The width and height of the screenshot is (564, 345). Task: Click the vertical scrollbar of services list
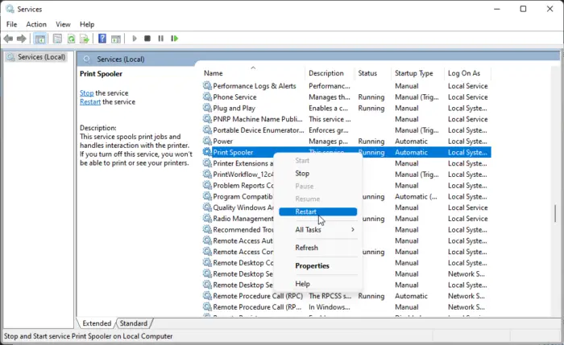point(554,214)
